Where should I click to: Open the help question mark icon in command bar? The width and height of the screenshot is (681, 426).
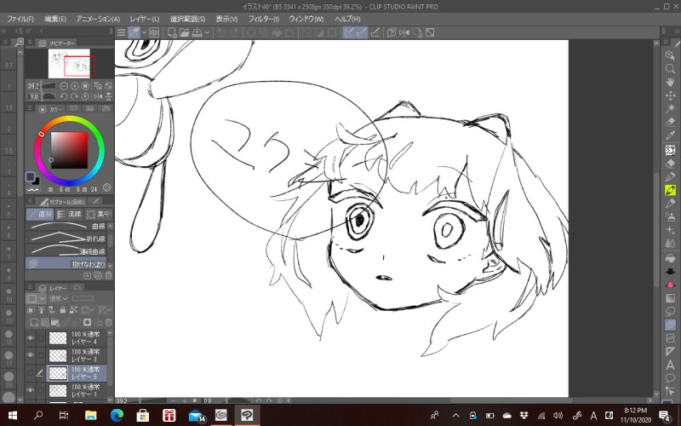click(x=392, y=32)
